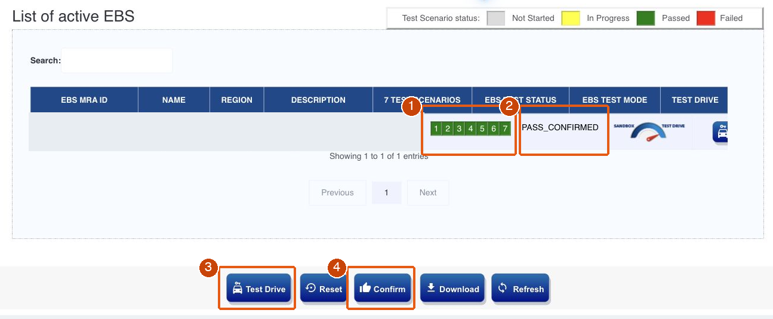Image resolution: width=773 pixels, height=319 pixels.
Task: Click the 'List of active EBS' heading
Action: point(73,16)
